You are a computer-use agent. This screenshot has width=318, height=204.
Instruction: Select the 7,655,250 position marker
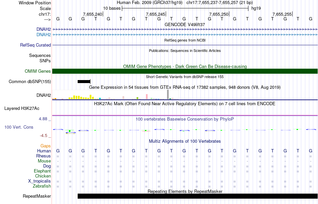[219, 14]
